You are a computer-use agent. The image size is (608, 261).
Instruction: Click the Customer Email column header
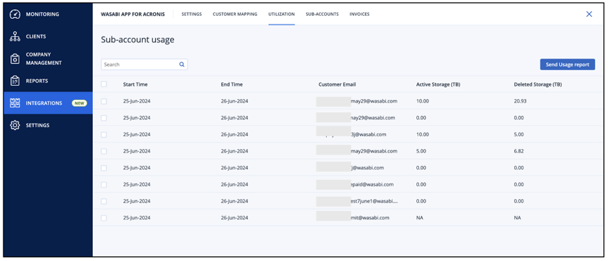coord(337,84)
